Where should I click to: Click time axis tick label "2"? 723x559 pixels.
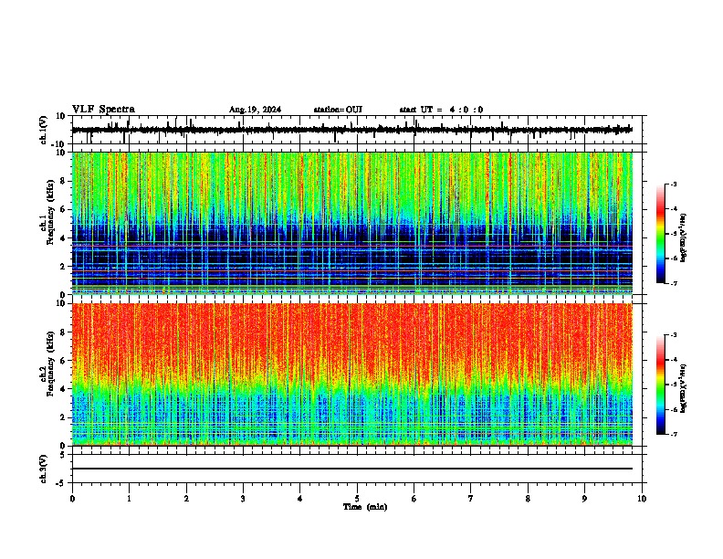click(186, 499)
